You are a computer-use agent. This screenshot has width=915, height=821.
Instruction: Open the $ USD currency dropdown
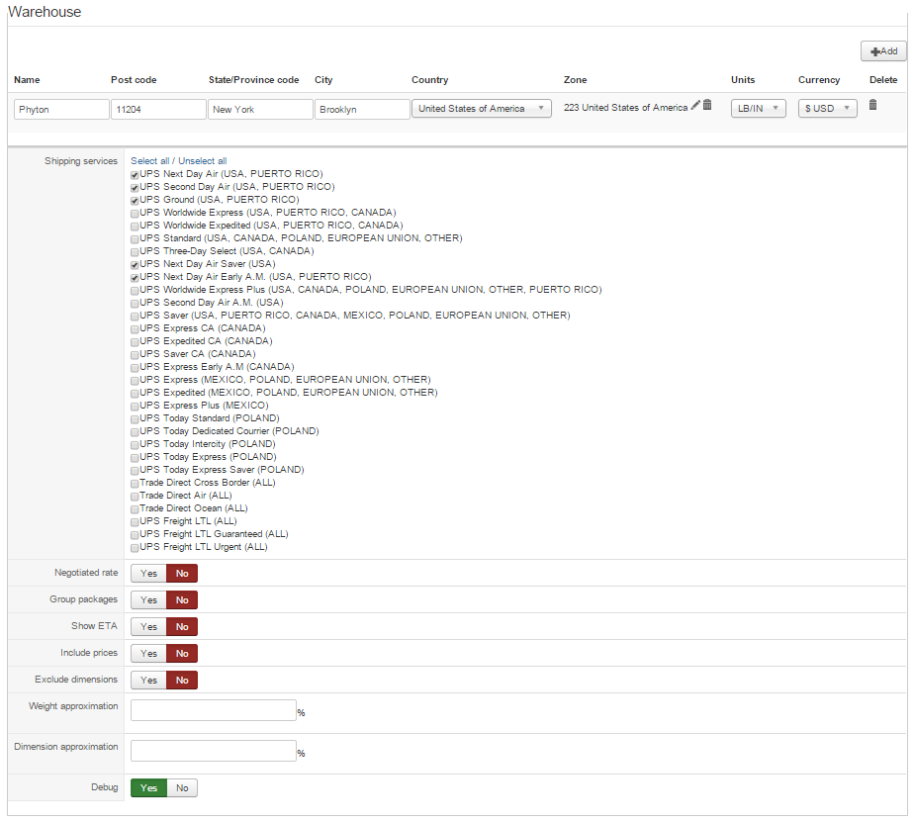click(x=828, y=109)
